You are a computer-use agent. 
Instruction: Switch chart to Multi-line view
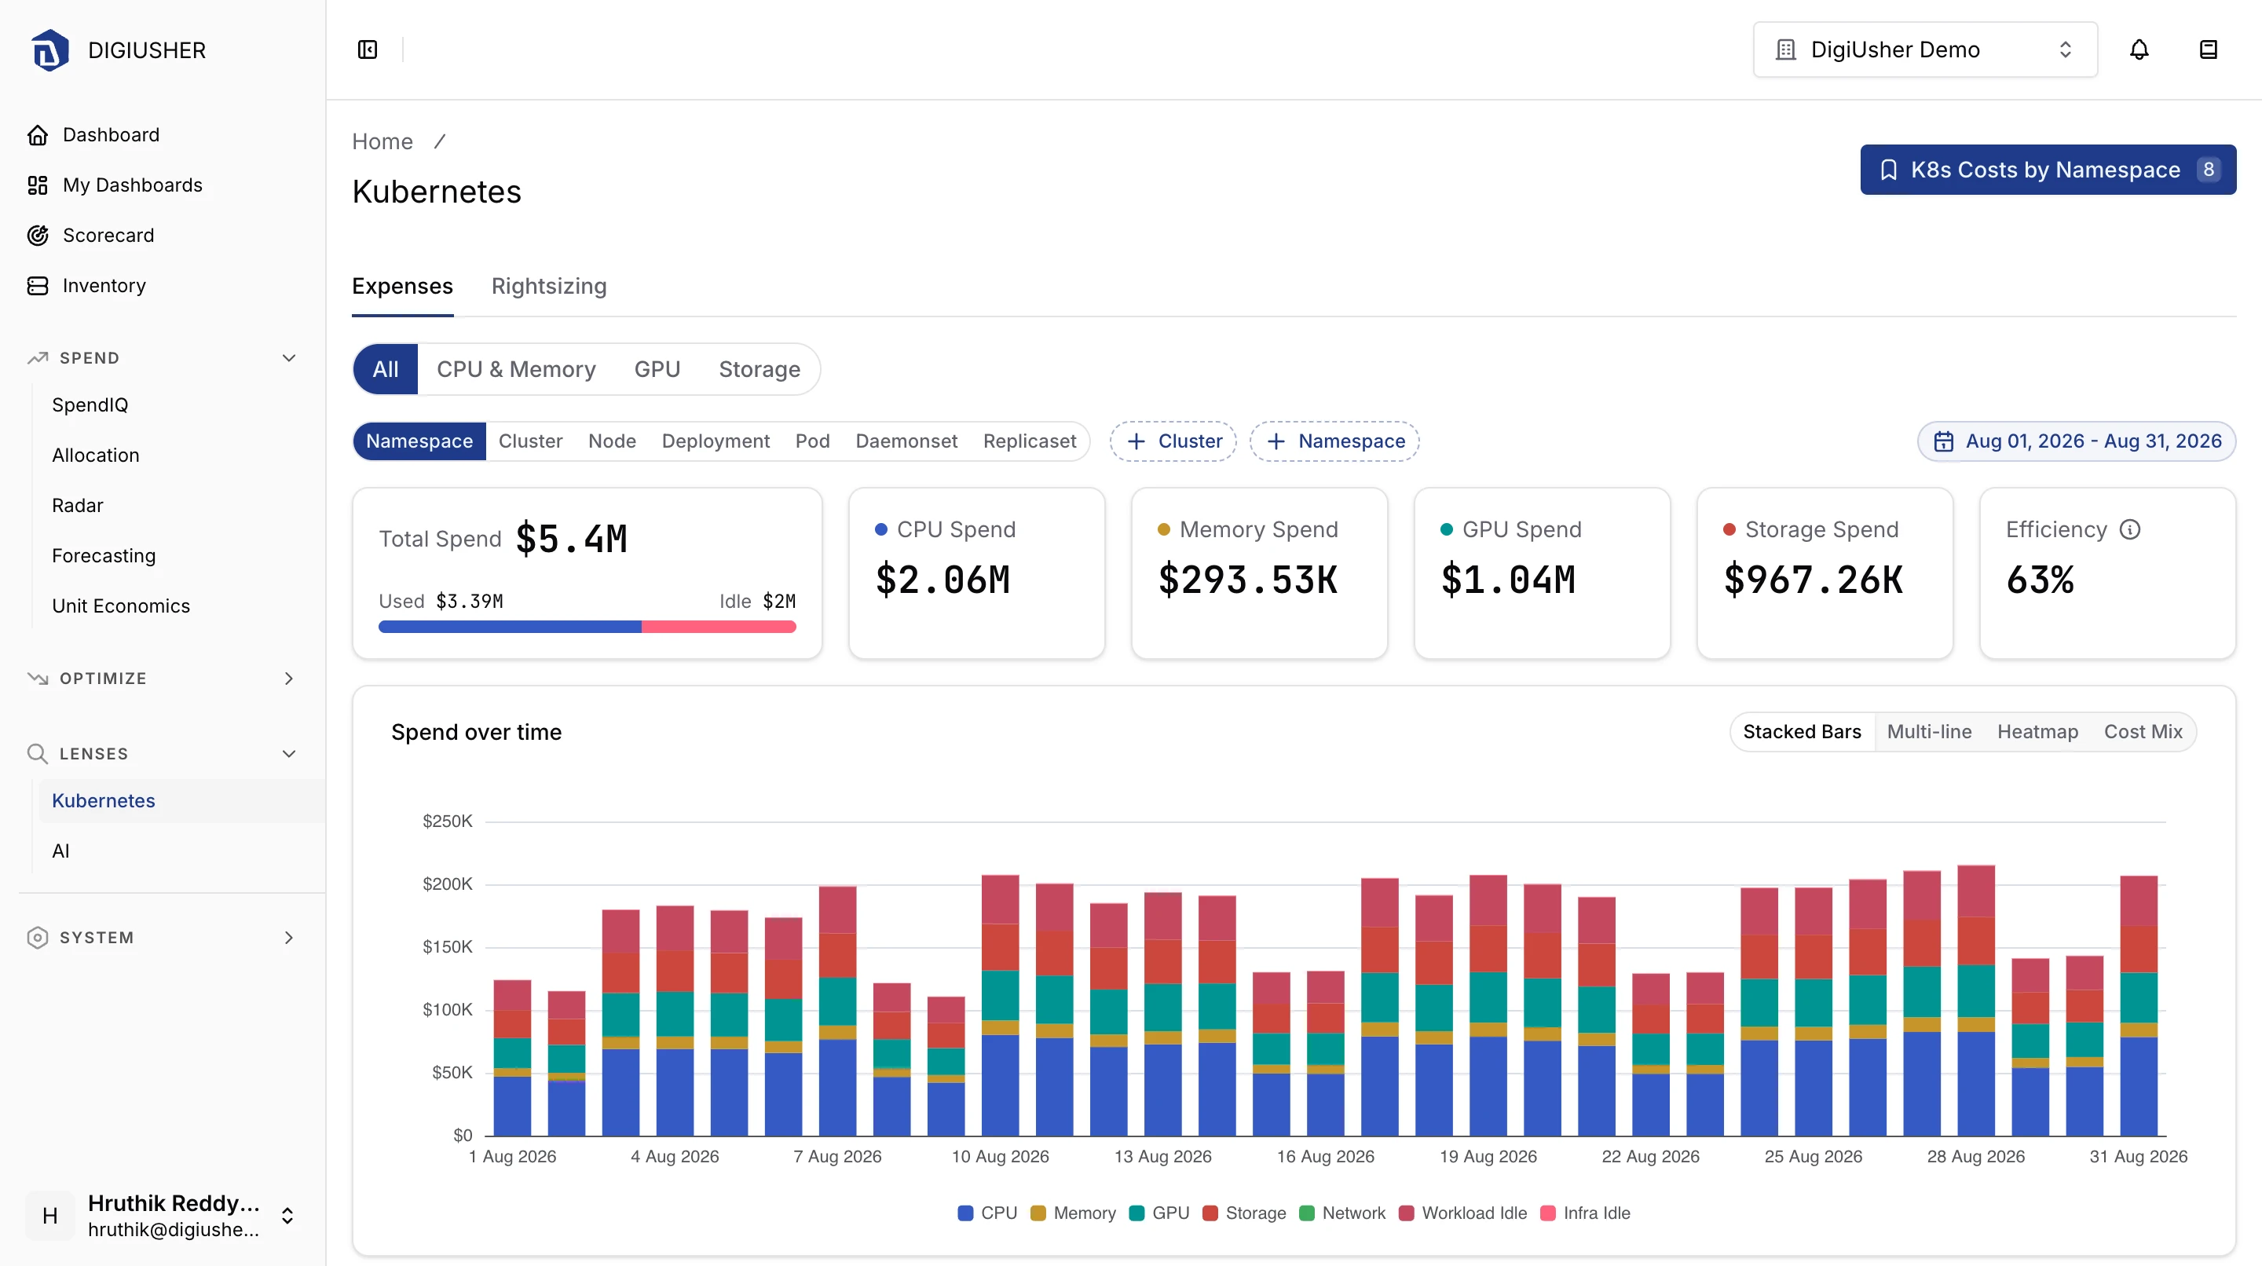(1929, 732)
